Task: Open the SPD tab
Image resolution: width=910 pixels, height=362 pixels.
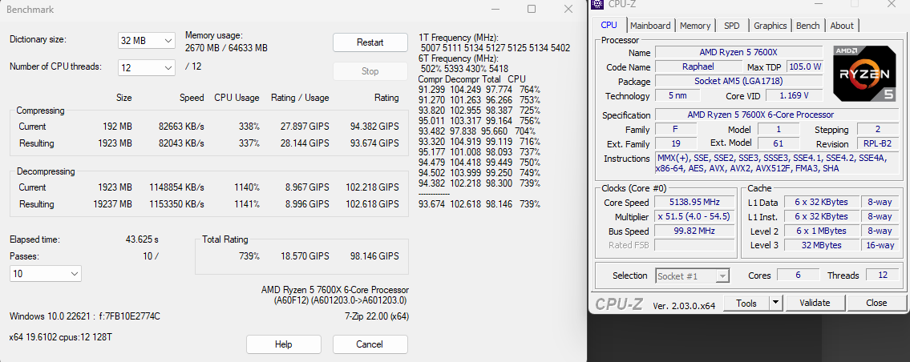Action: tap(732, 26)
